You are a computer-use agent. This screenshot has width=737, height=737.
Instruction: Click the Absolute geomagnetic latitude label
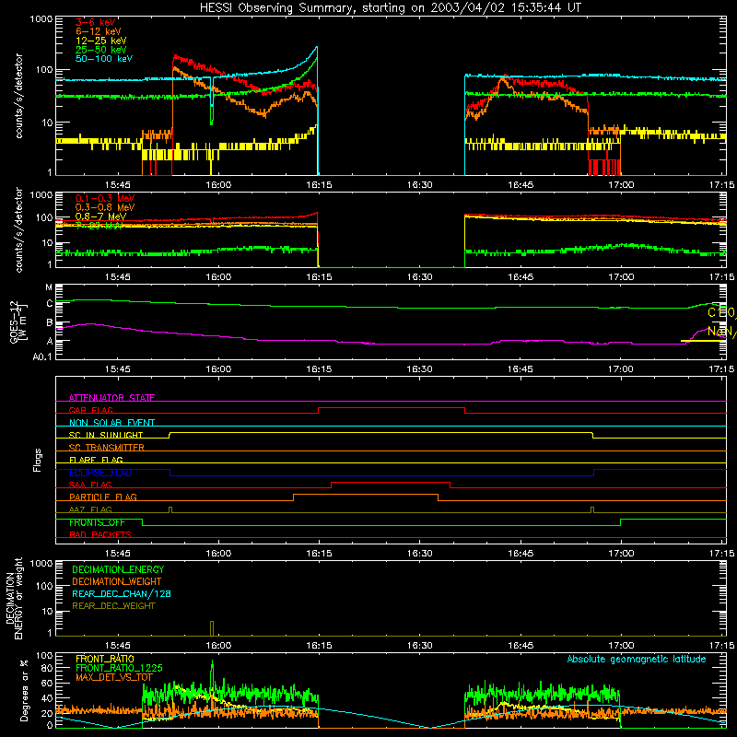[x=637, y=659]
